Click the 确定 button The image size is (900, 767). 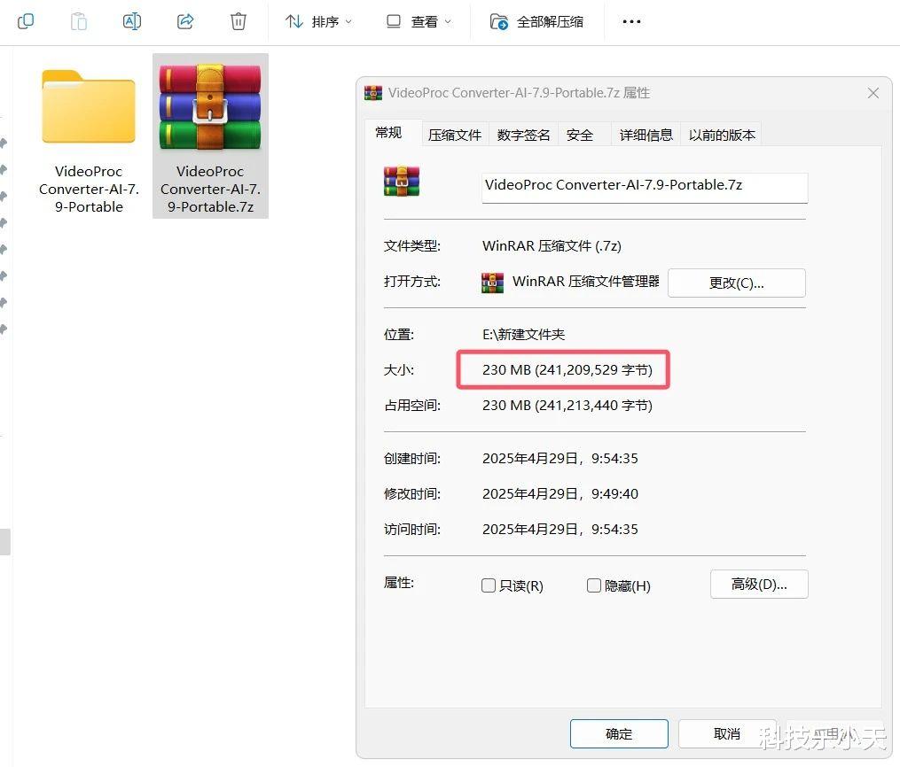click(619, 733)
